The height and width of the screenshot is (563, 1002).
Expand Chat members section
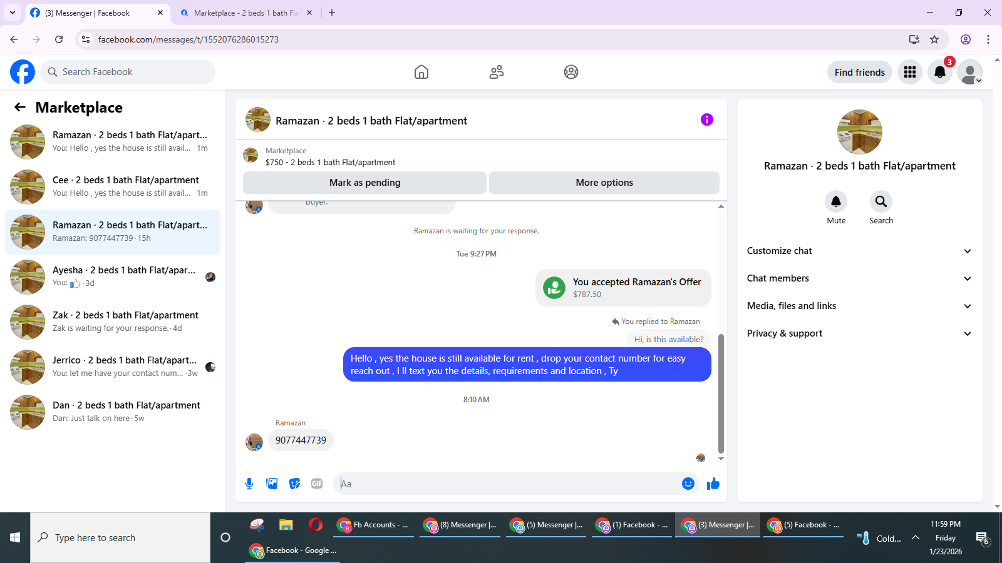(859, 278)
